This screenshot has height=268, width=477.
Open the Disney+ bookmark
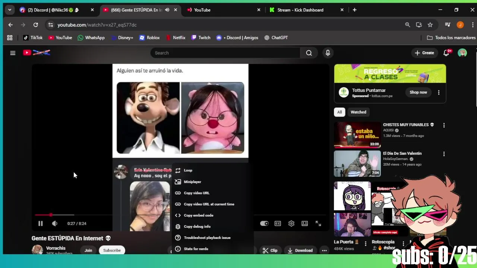click(122, 38)
